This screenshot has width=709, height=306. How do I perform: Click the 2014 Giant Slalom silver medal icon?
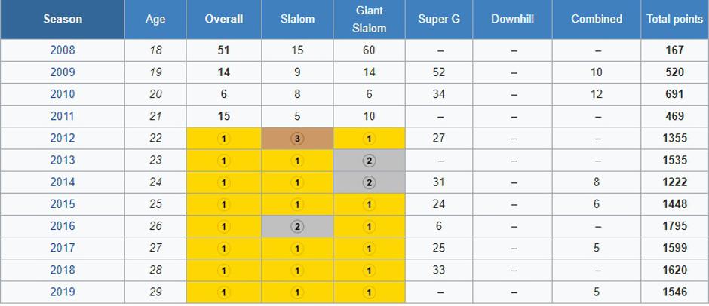click(370, 182)
